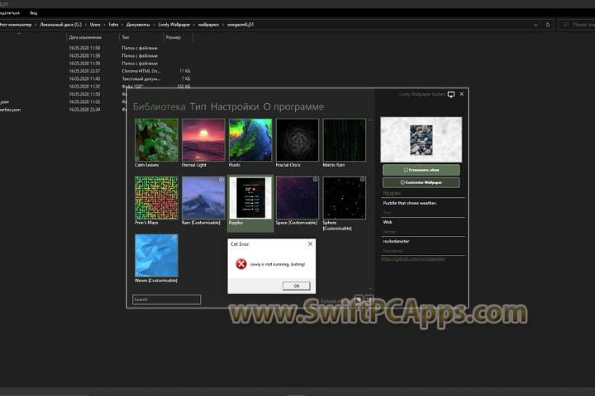Open customise gear icon on Sphere thumbnail
This screenshot has width=595, height=396.
tap(363, 179)
